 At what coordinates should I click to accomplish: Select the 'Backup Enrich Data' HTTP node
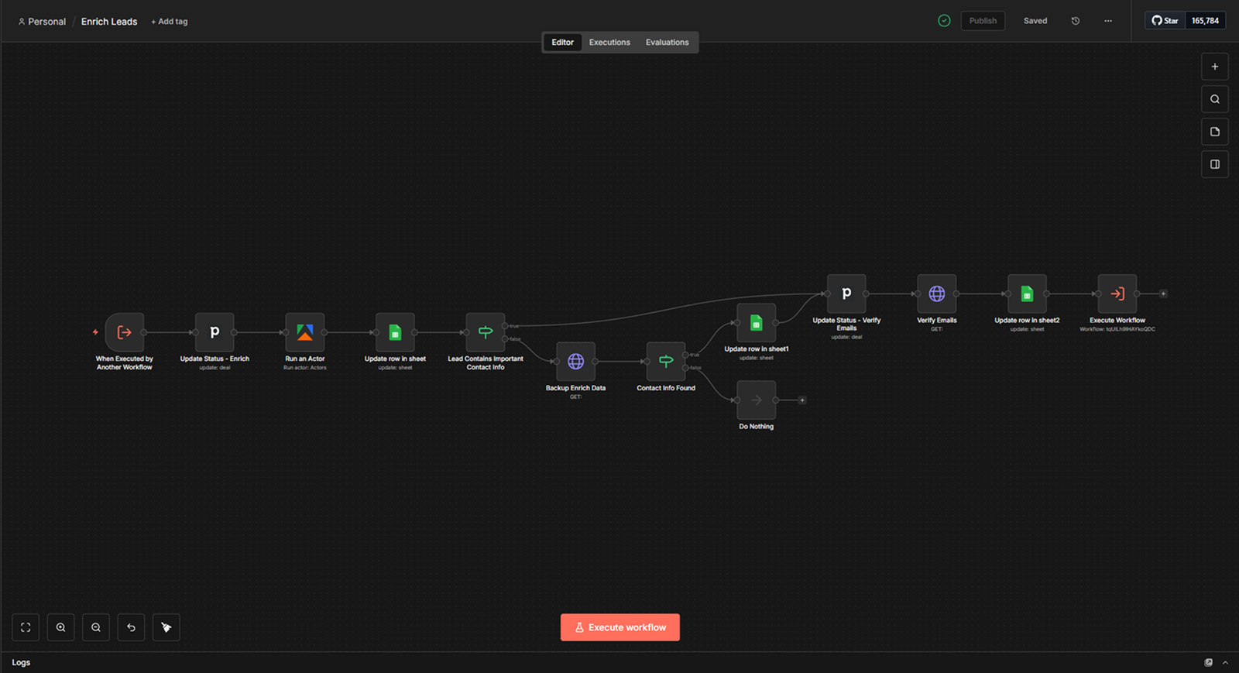tap(575, 362)
